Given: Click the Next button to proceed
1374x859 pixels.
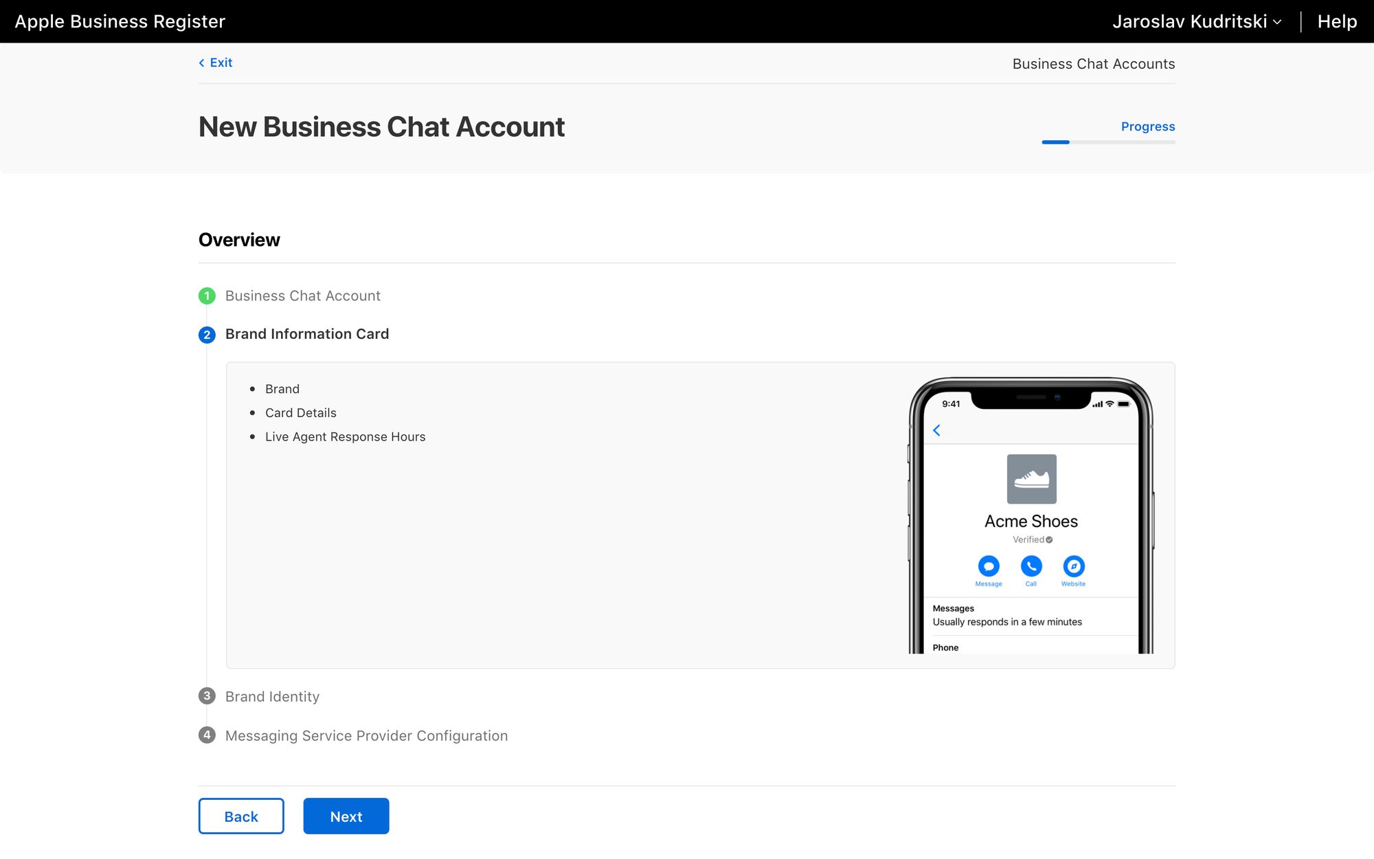Looking at the screenshot, I should pyautogui.click(x=346, y=816).
